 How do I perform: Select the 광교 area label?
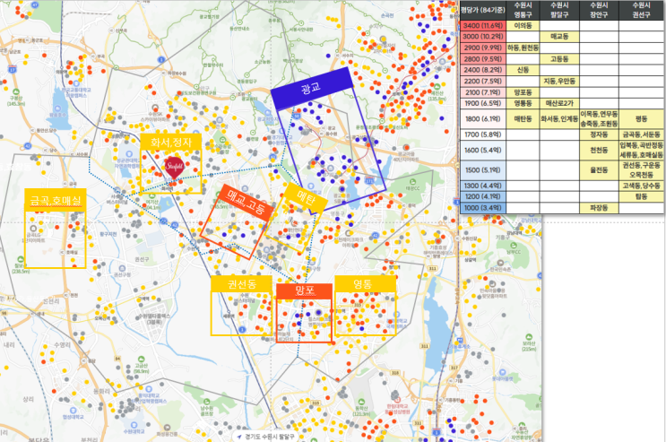(x=312, y=88)
